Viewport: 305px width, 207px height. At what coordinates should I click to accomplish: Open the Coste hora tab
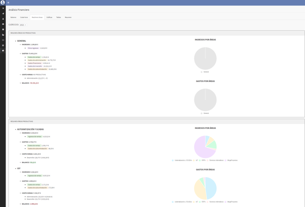coord(24,17)
